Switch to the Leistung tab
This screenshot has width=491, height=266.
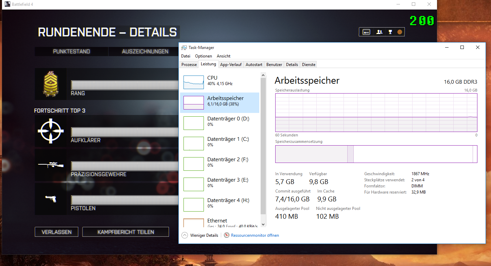pyautogui.click(x=208, y=64)
